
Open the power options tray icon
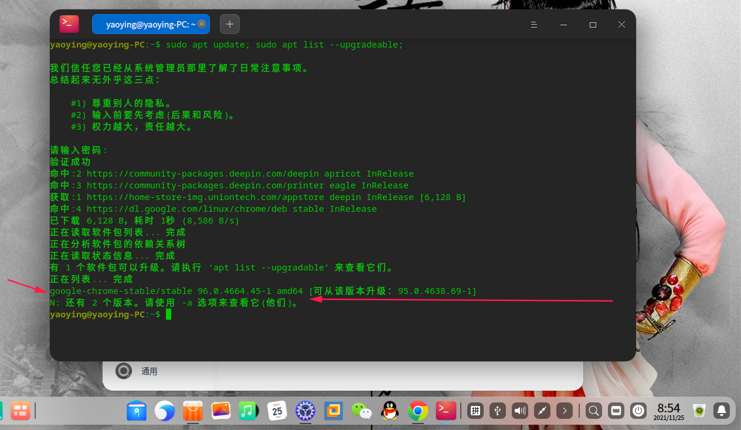coord(638,411)
